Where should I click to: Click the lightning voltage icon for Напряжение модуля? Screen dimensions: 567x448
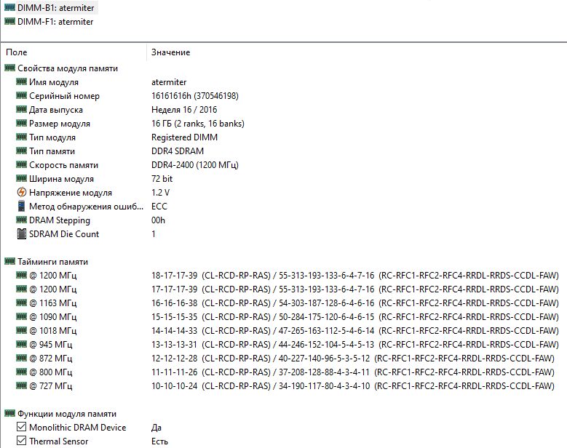22,192
